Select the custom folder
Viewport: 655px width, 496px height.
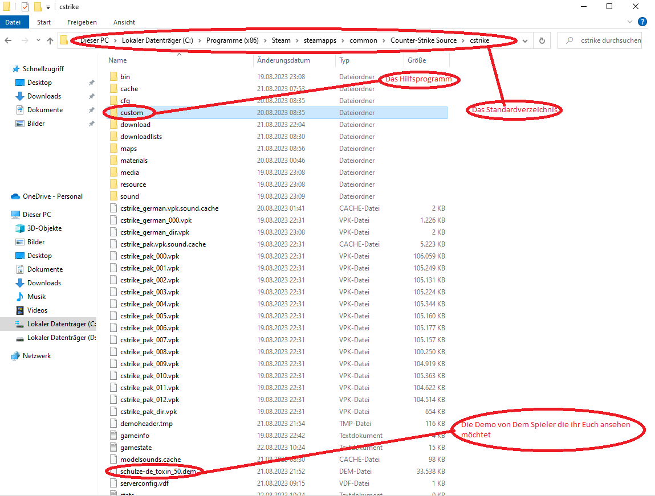coord(131,113)
